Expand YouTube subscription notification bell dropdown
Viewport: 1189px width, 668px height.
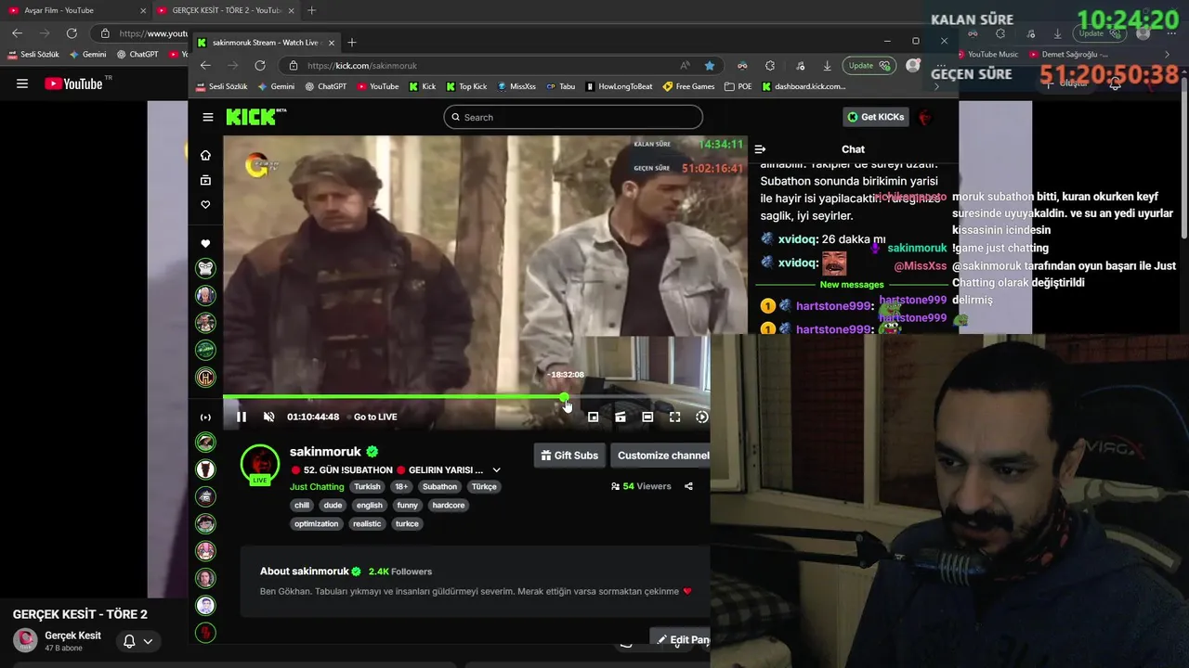[x=137, y=641]
